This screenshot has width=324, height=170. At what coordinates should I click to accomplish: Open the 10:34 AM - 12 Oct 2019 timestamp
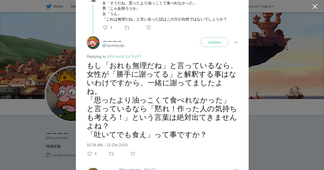tap(107, 145)
